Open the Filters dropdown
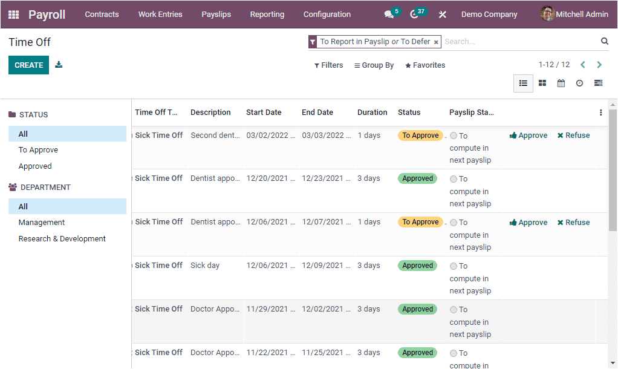 [328, 65]
